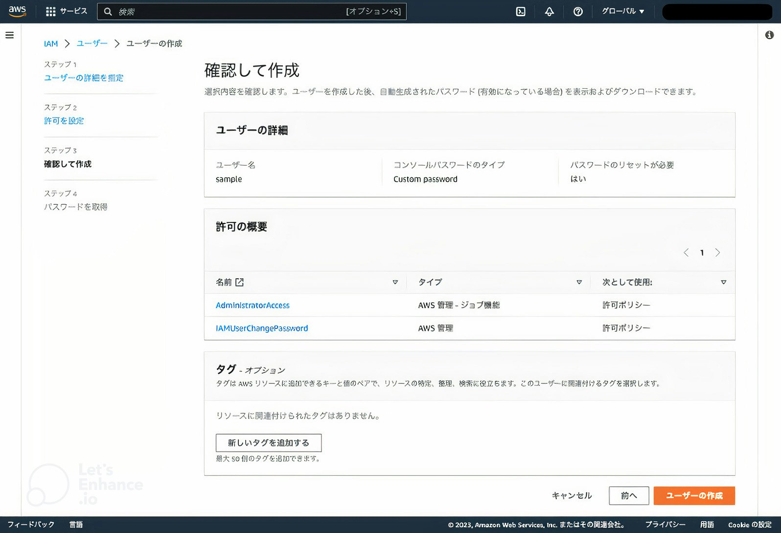Click 最大 50 個のタグ hint text

[268, 459]
